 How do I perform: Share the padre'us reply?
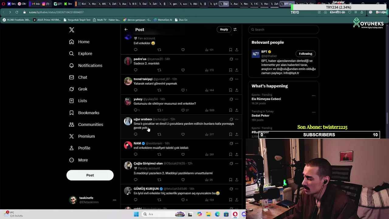click(237, 70)
